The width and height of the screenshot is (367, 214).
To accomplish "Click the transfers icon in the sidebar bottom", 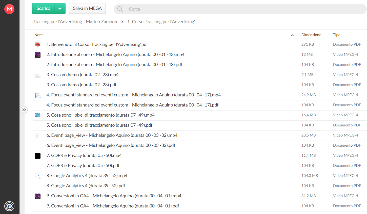I will [x=9, y=206].
